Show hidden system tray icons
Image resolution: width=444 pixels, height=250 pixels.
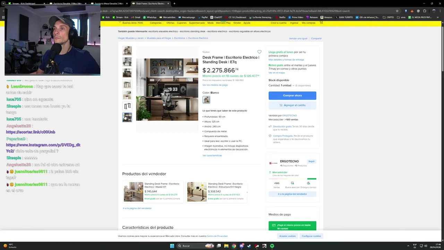[x=408, y=245]
